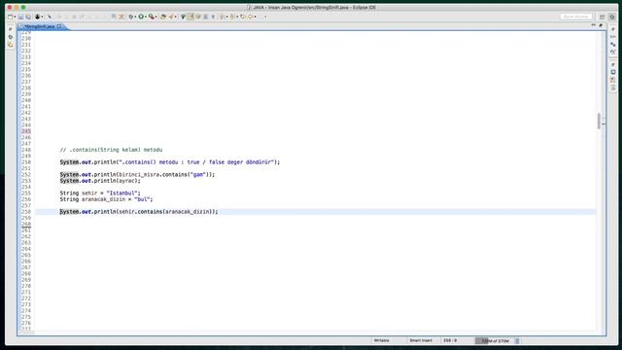The image size is (622, 350).
Task: Click the green Run button icon
Action: pyautogui.click(x=141, y=17)
